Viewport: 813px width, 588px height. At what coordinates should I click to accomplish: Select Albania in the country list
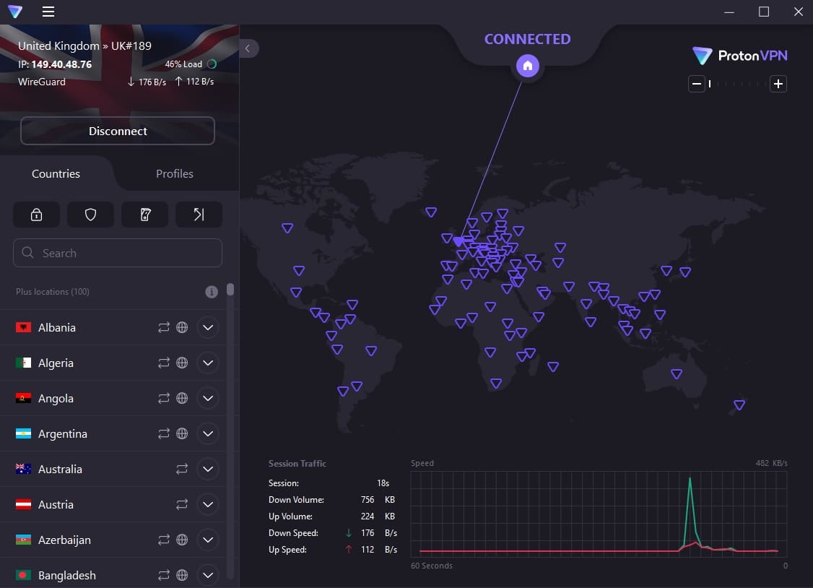(x=113, y=328)
